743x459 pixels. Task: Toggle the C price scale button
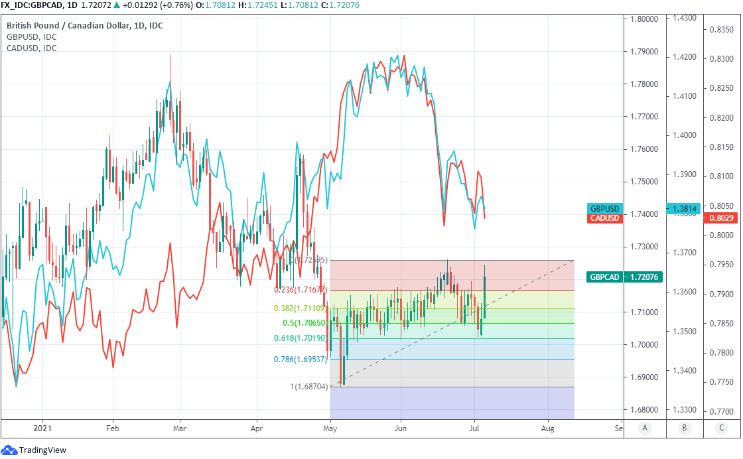tap(721, 428)
